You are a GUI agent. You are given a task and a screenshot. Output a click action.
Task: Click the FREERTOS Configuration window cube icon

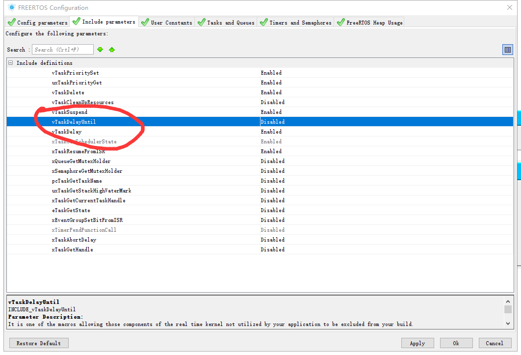tap(12, 7)
